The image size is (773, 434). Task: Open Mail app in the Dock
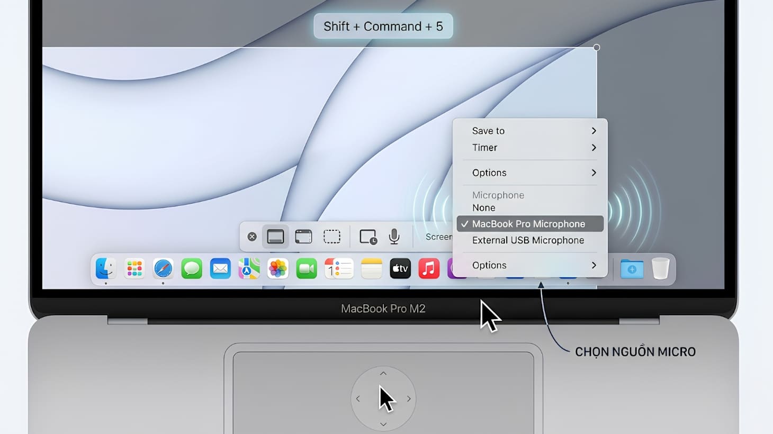point(220,268)
